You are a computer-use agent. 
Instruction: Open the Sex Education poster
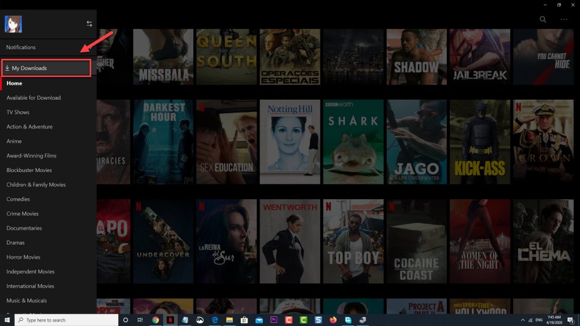pyautogui.click(x=227, y=141)
